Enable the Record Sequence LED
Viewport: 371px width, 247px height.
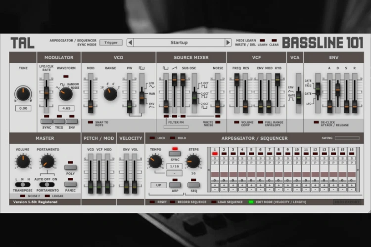point(173,202)
